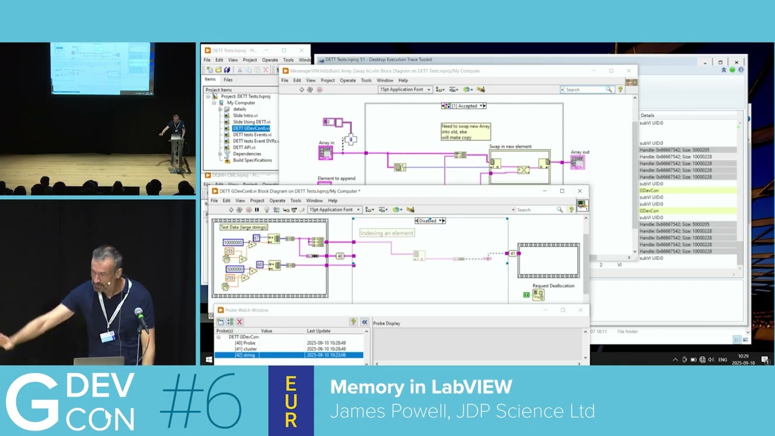Screen dimensions: 775x436
Task: Collapse My Computer tree node
Action: tap(214, 102)
